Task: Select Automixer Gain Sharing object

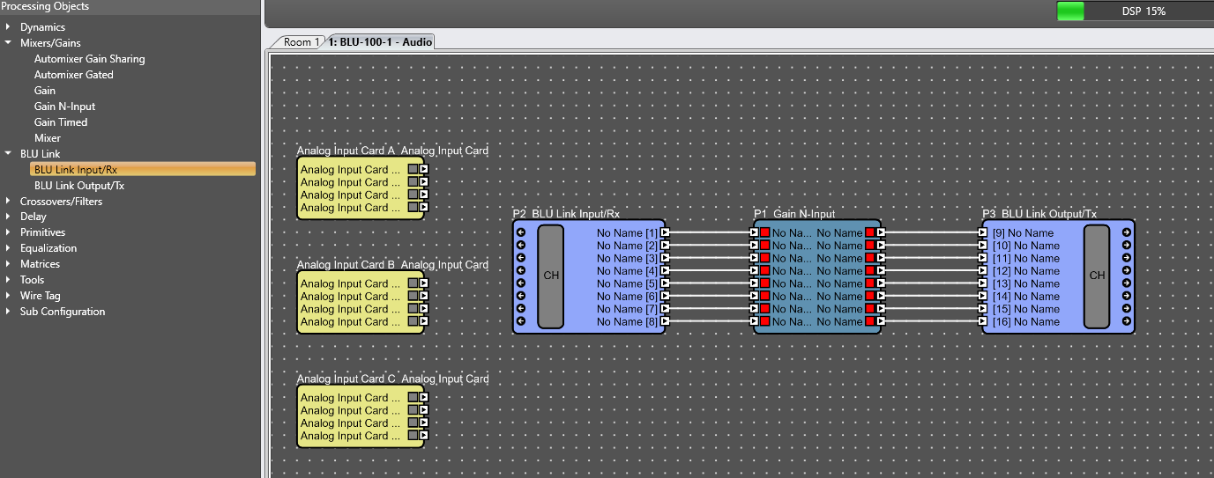Action: [89, 59]
